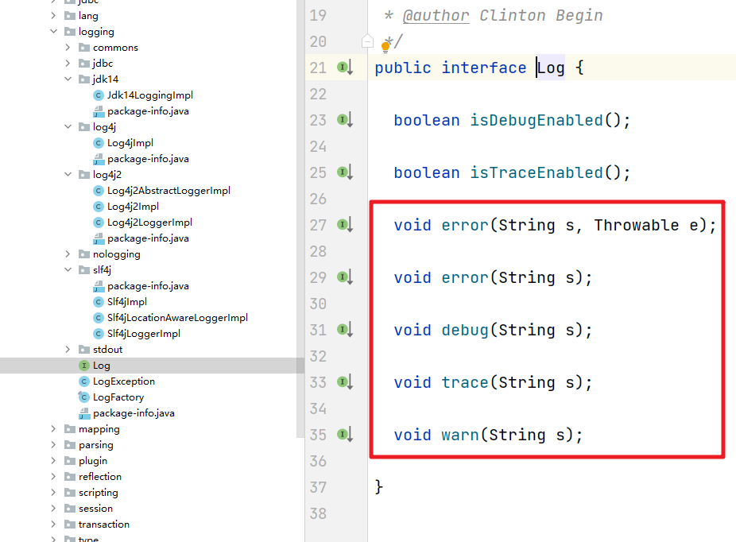Select package-info.java below LogFactory
This screenshot has height=542, width=736.
(x=134, y=413)
